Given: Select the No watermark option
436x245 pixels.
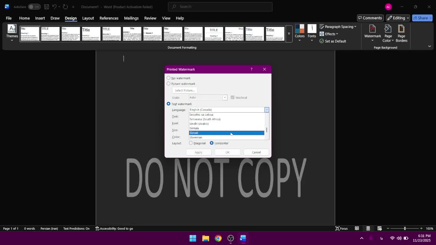Looking at the screenshot, I should [x=169, y=78].
